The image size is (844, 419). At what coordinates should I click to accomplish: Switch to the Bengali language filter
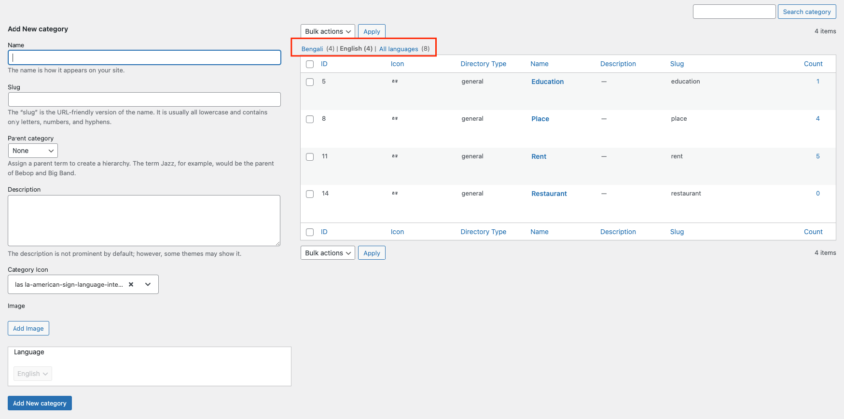point(312,49)
